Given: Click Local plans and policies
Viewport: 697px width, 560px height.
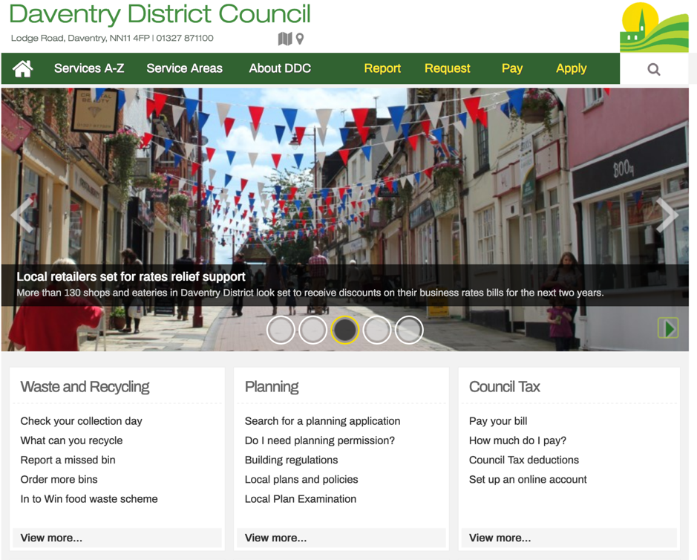Looking at the screenshot, I should coord(301,480).
